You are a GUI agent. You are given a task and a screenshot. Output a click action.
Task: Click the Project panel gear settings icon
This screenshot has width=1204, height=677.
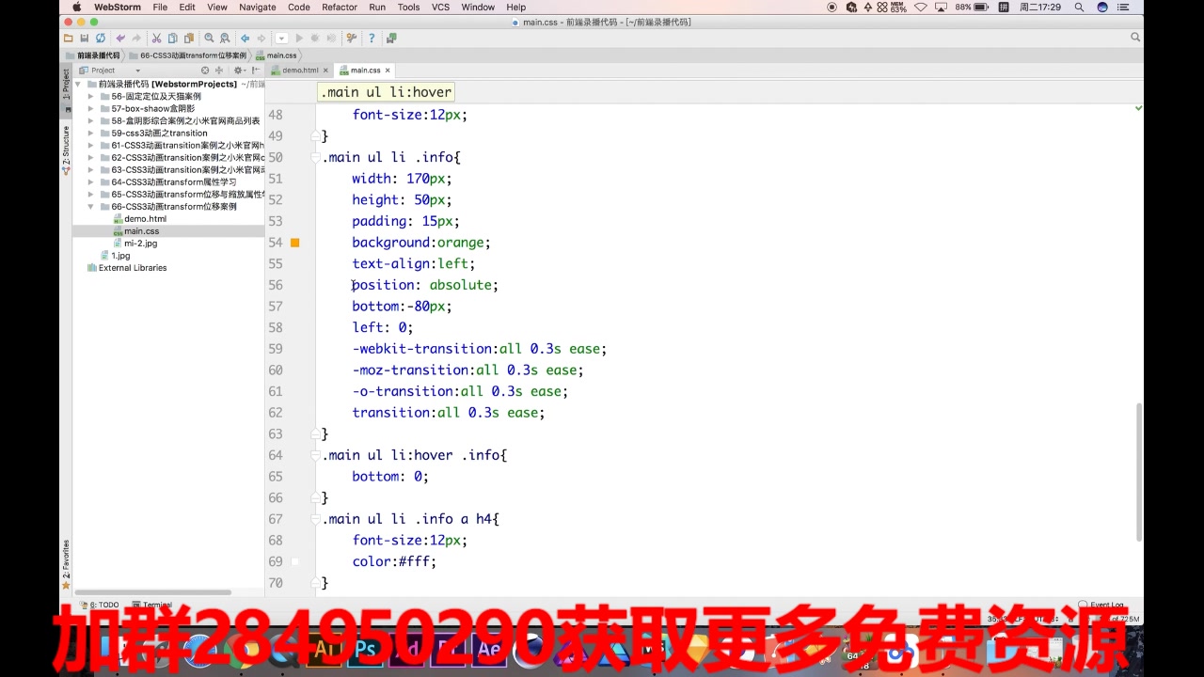[x=239, y=71]
